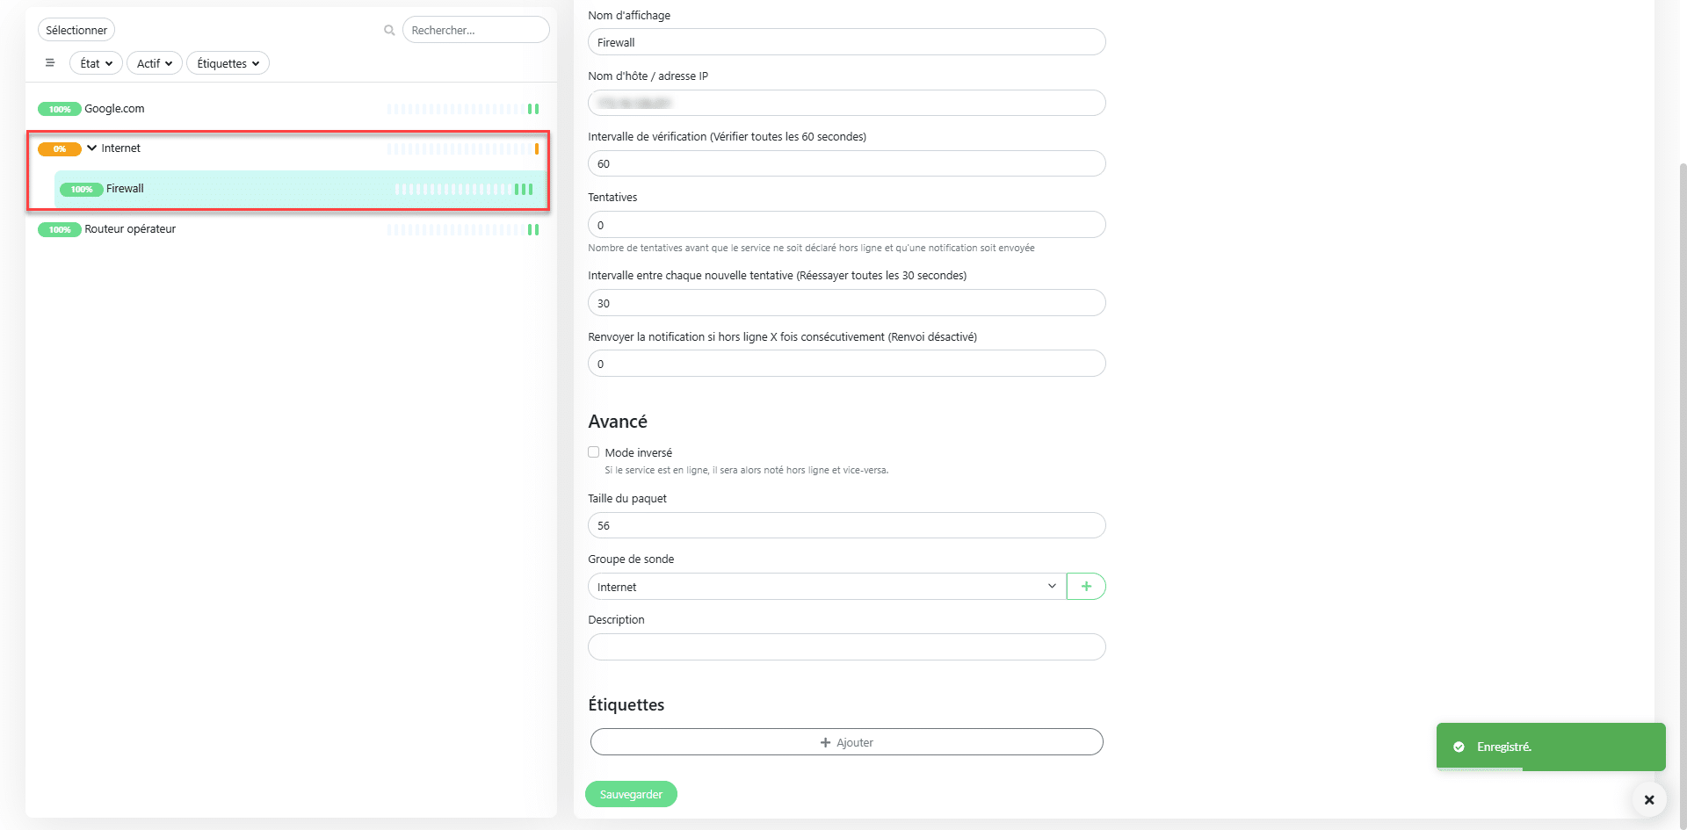Click the search magnifier icon
The image size is (1687, 830).
(x=389, y=30)
